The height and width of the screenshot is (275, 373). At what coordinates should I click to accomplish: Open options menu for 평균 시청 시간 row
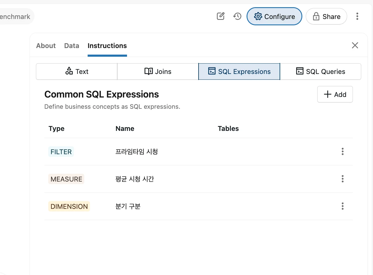click(x=343, y=179)
